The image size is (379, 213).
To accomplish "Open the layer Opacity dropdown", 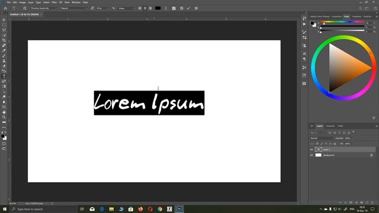I will 352,138.
